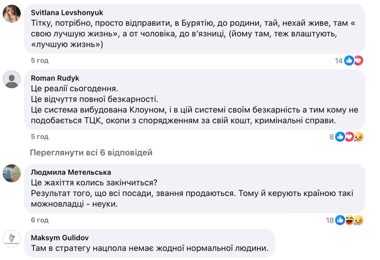Click the '5 год' timestamp under Svitlana's comment
Image resolution: width=380 pixels, height=260 pixels.
[x=40, y=61]
